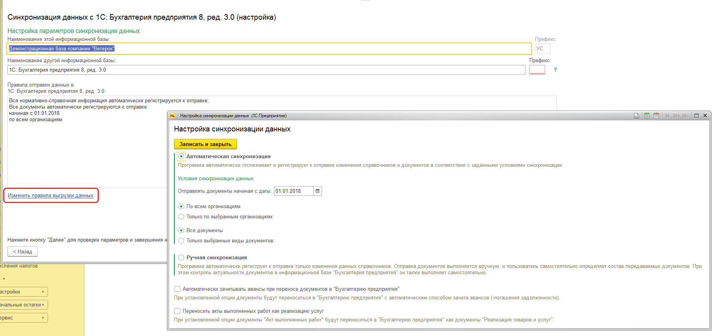Open the calculator icon in dialog title bar
This screenshot has width=714, height=336.
(x=647, y=116)
